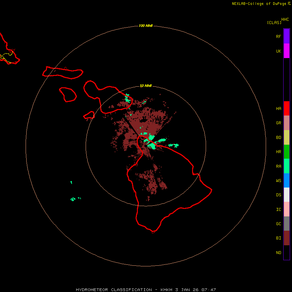Select the GR pink-brown legend swatch

[286, 123]
